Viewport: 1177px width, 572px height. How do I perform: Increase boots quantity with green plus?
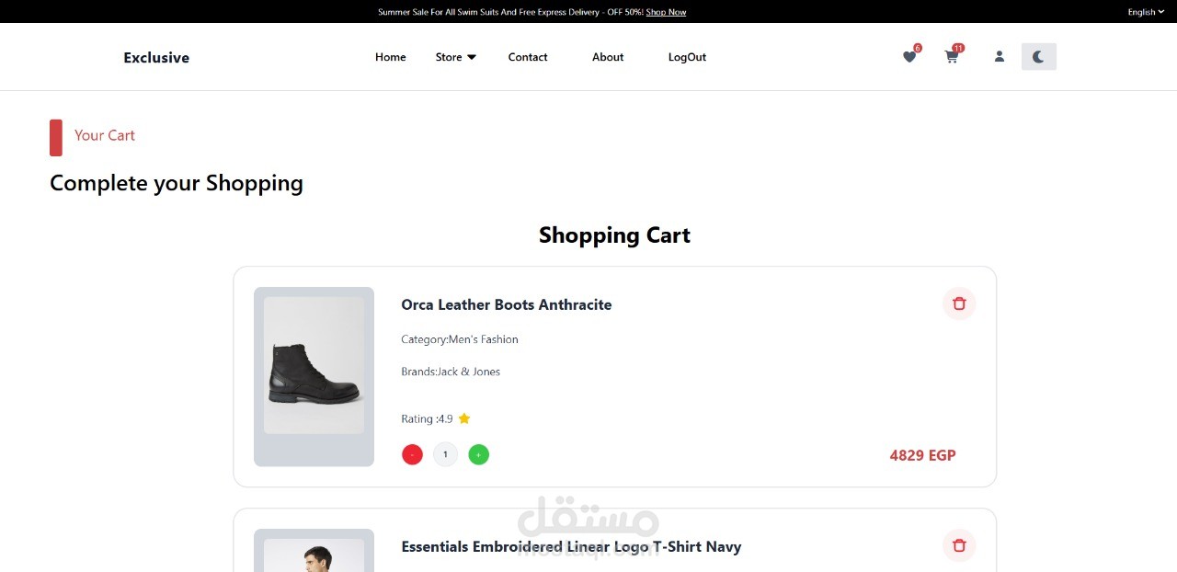click(x=478, y=454)
